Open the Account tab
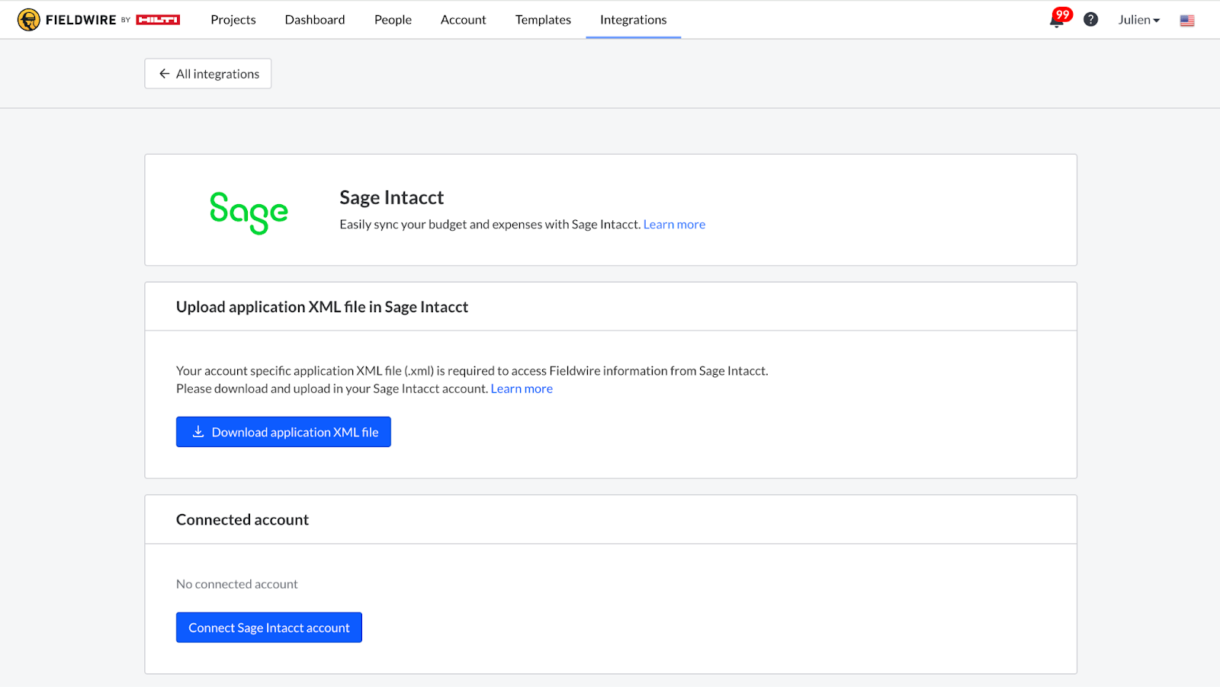 pyautogui.click(x=463, y=20)
